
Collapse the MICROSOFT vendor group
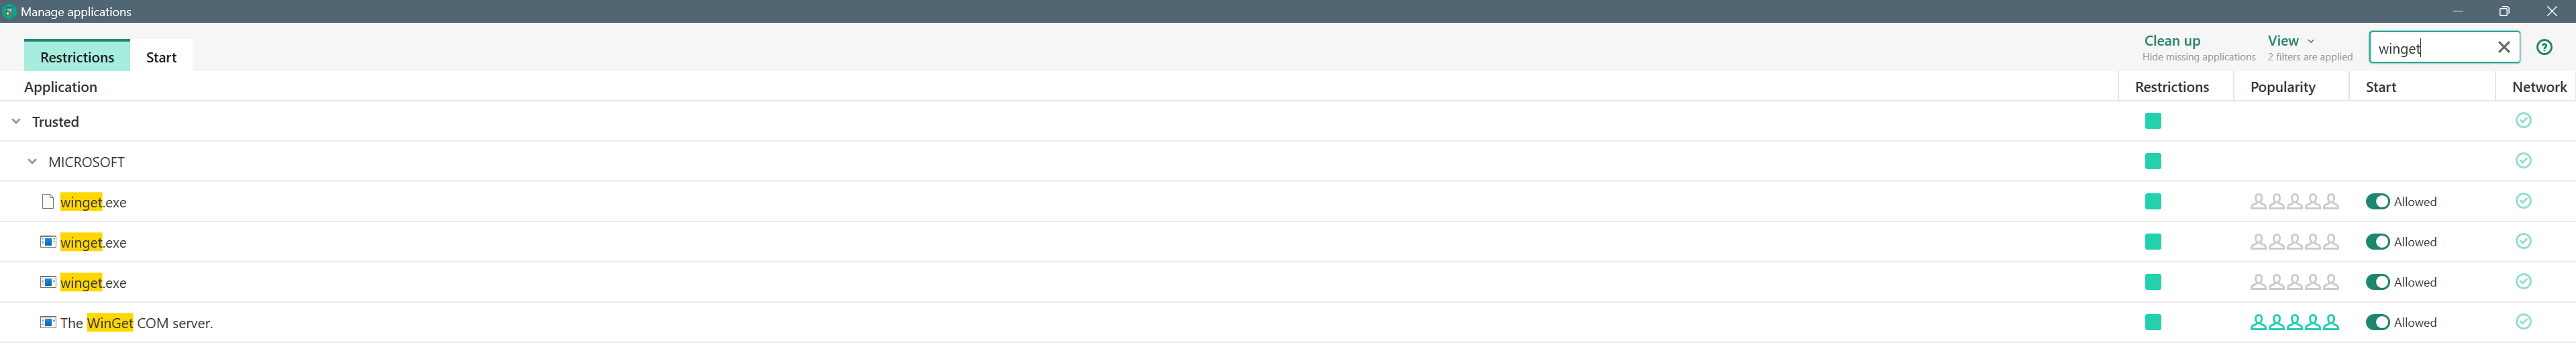point(32,161)
